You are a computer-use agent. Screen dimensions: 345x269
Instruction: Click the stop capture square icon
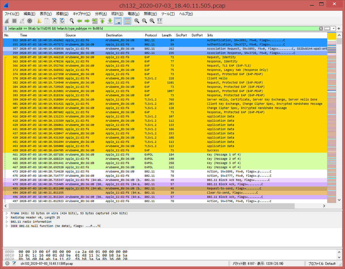[x=14, y=21]
